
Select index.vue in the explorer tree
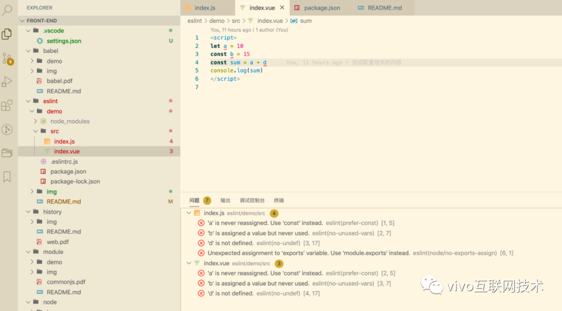[x=99, y=152]
